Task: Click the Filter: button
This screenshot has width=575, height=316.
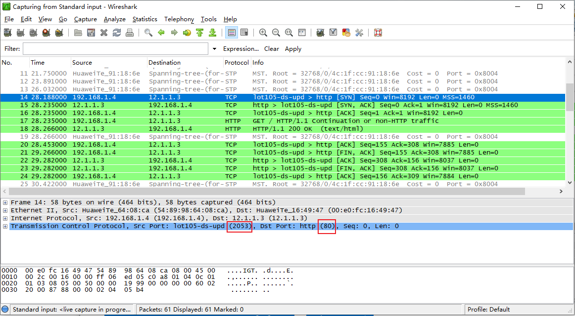Action: click(12, 49)
